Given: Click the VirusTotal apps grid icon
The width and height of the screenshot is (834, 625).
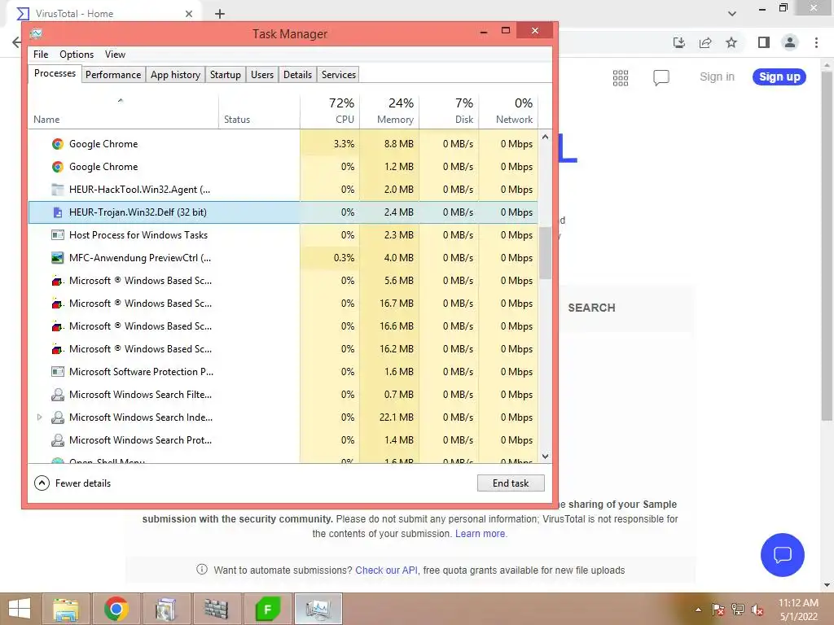Looking at the screenshot, I should point(620,77).
